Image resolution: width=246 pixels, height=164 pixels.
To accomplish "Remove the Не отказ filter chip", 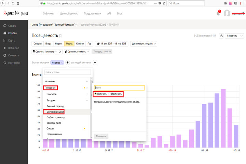I will point(61,63).
